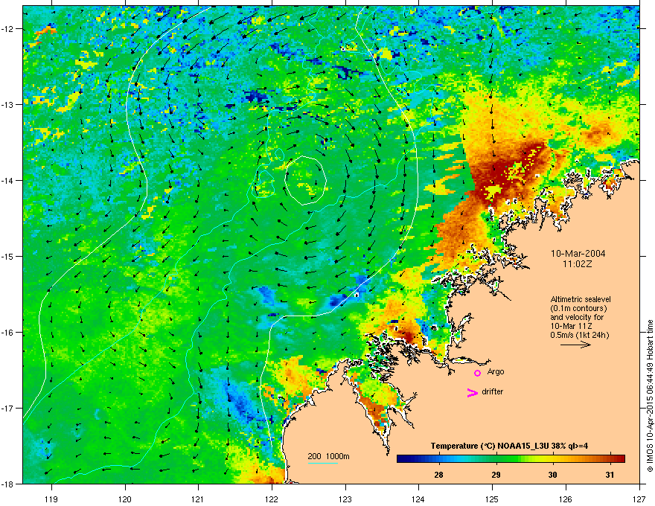Click the '0.5m/s (1kt 24h)' text
The image size is (655, 506).
coord(579,335)
